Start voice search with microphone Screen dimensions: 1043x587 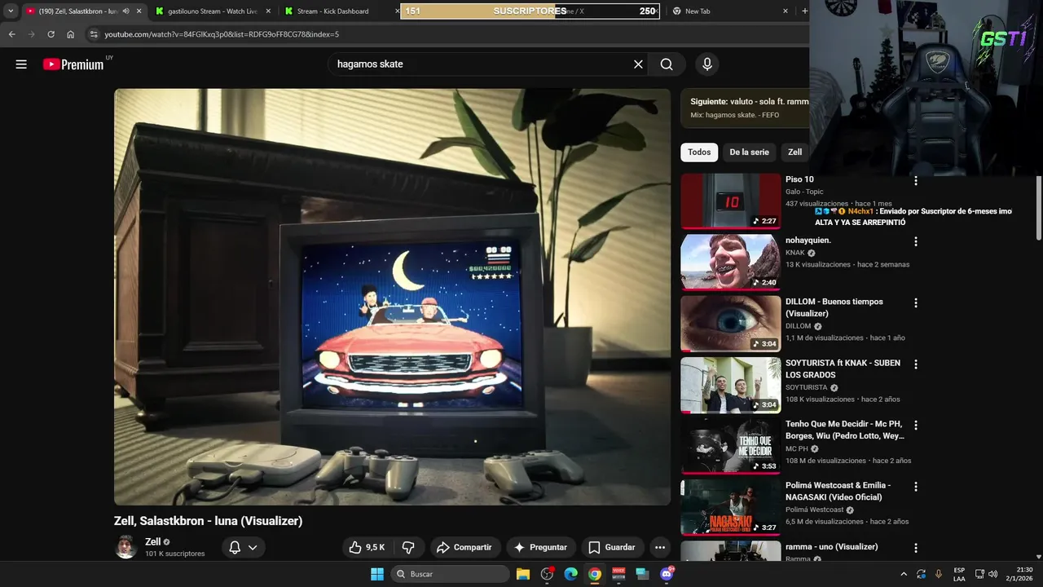tap(707, 64)
